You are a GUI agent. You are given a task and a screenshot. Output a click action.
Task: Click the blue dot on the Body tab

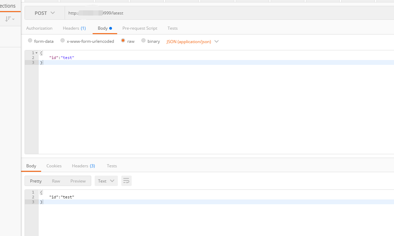(x=110, y=28)
